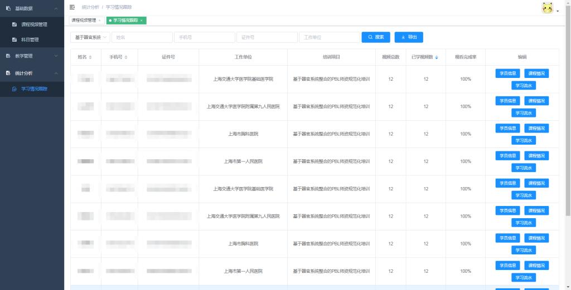Click first row's 上海交通大学医学院基础医学院 cell

click(243, 79)
